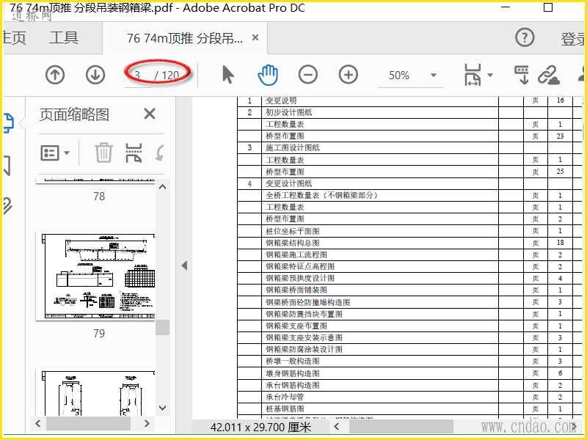587x440 pixels.
Task: Select the 76 74m顶推 分段吊 document tab
Action: (x=185, y=38)
